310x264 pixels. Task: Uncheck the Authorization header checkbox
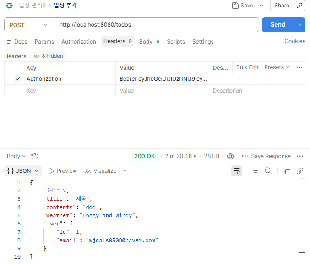(18, 79)
